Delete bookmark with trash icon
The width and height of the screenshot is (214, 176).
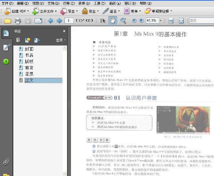[18, 40]
